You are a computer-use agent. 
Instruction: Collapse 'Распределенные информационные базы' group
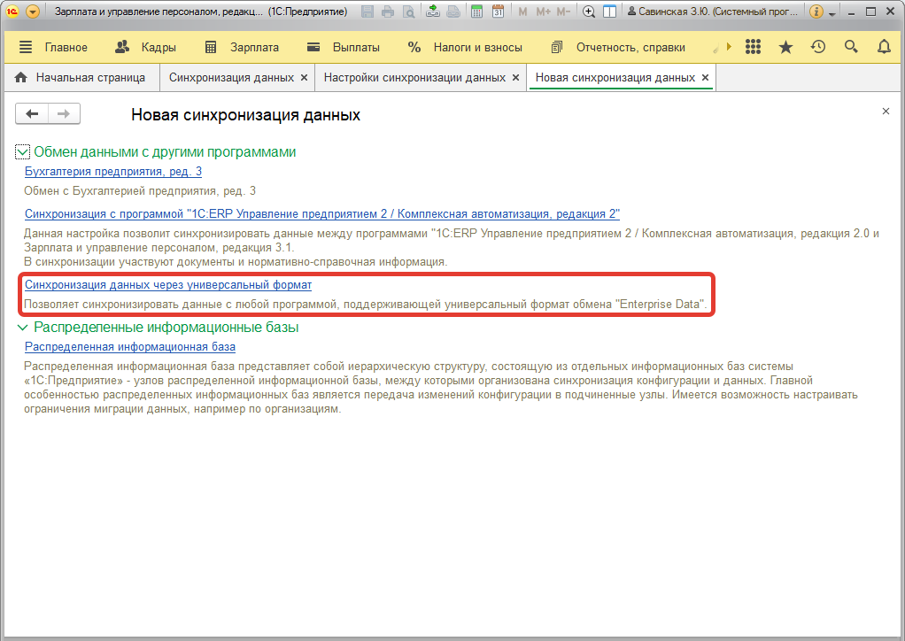[23, 328]
